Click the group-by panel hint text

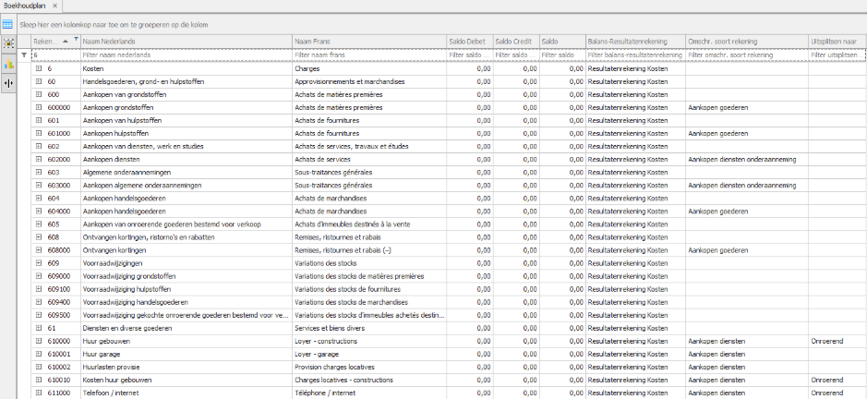[114, 25]
